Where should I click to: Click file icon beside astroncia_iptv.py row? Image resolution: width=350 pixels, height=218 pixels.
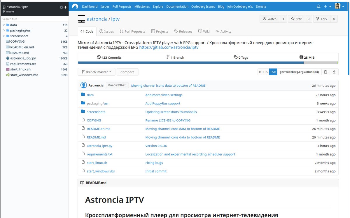point(83,145)
